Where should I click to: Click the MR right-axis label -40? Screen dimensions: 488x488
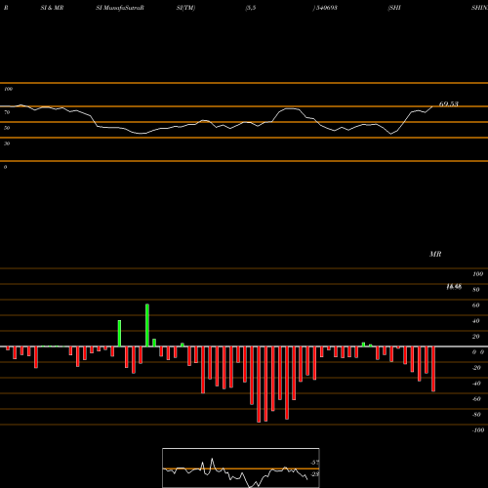476,384
